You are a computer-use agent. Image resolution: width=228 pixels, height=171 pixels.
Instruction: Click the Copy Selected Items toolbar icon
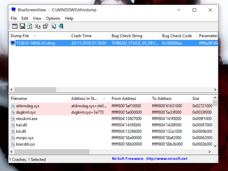[38, 26]
